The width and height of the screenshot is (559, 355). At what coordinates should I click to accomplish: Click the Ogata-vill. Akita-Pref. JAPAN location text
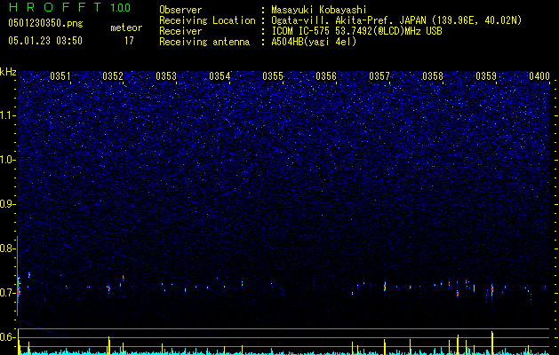[396, 20]
